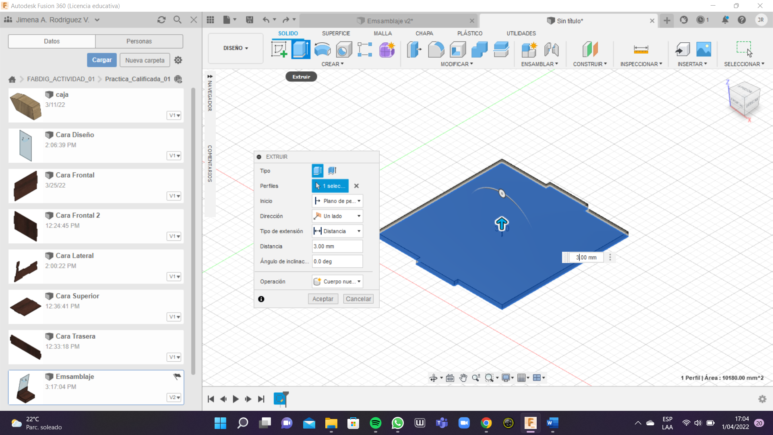Open the Inicio dropdown
Viewport: 773px width, 435px height.
(337, 201)
